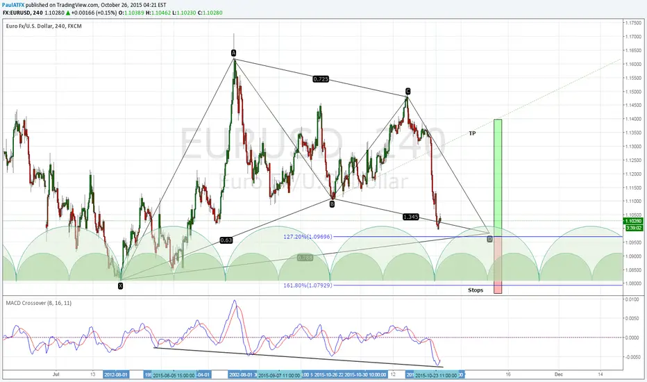Click the 2015-08-05 15:00:00 date marker

[174, 375]
